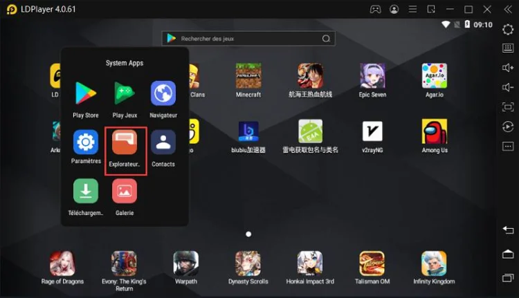Click the 09:10 clock in status bar
This screenshot has height=298, width=519.
point(483,25)
